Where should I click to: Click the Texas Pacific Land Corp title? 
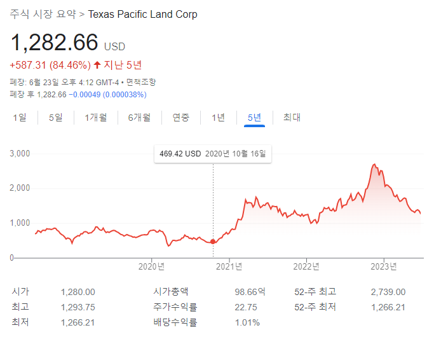pos(142,14)
